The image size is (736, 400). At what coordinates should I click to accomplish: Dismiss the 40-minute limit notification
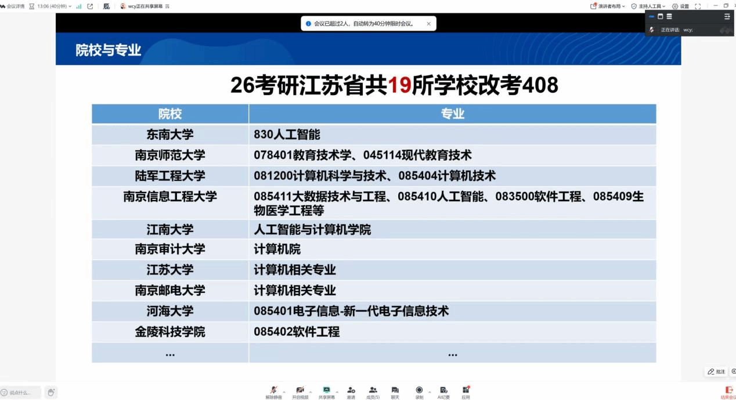click(429, 24)
